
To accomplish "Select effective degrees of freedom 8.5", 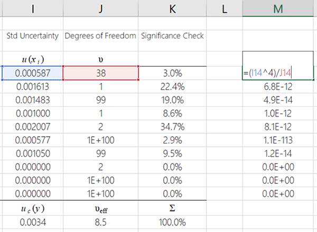I will [x=101, y=222].
